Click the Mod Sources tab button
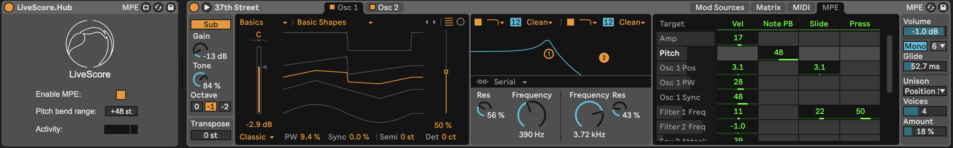Image resolution: width=953 pixels, height=148 pixels. coord(720,7)
